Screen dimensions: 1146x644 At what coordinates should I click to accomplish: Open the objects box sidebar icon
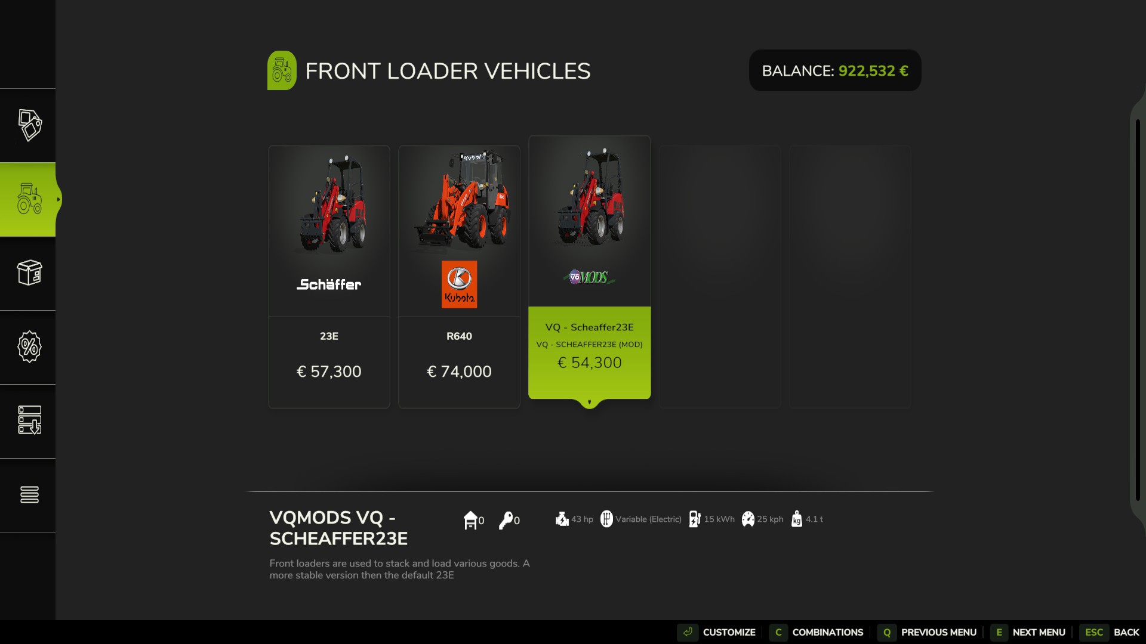click(29, 273)
